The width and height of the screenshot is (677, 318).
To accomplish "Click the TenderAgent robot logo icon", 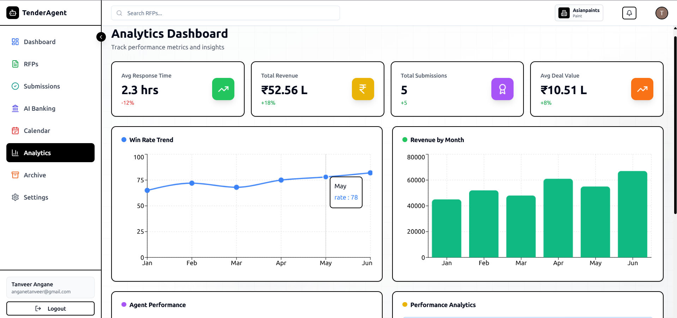I will [x=13, y=13].
